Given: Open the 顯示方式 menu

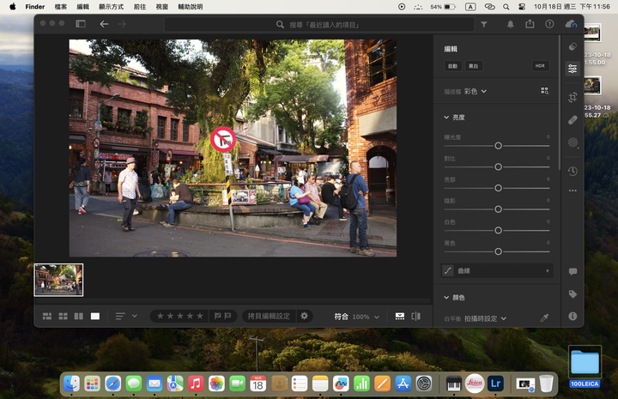Looking at the screenshot, I should click(111, 7).
